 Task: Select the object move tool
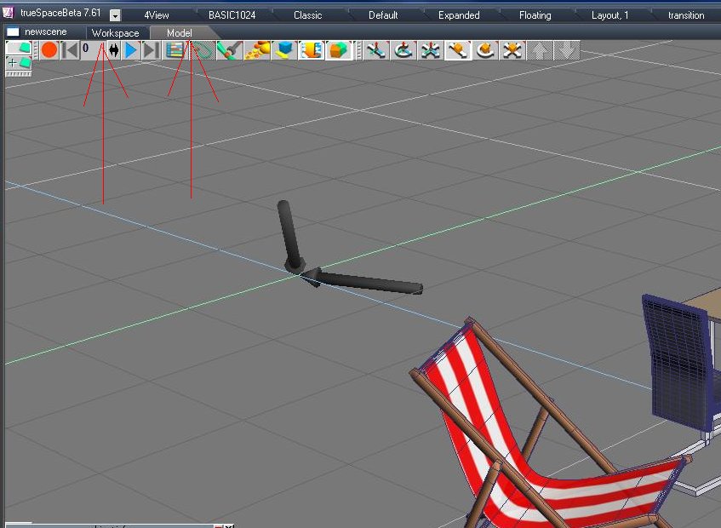click(x=457, y=49)
